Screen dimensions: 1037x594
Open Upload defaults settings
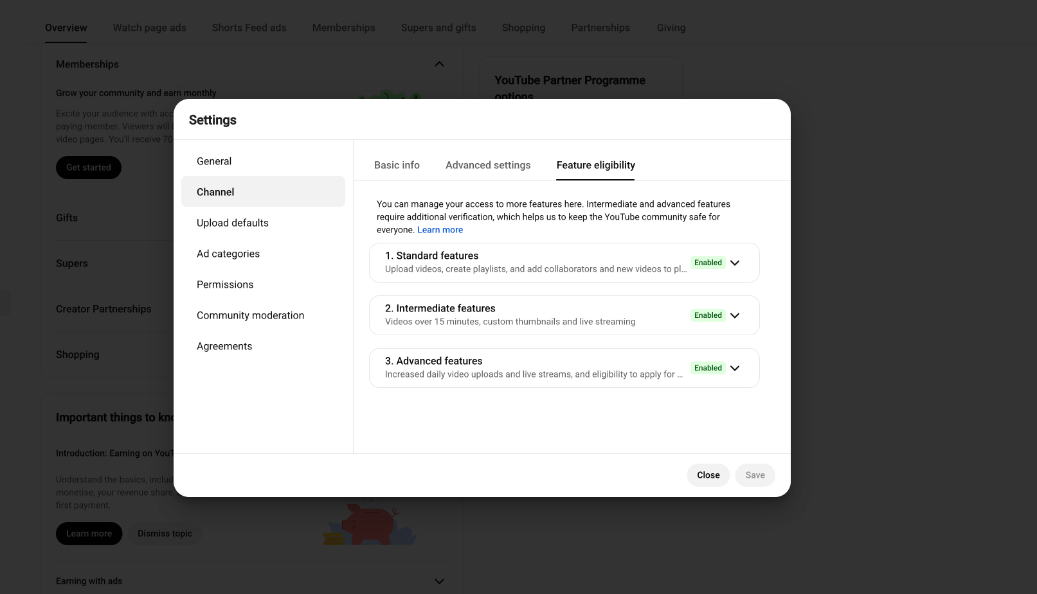click(263, 223)
